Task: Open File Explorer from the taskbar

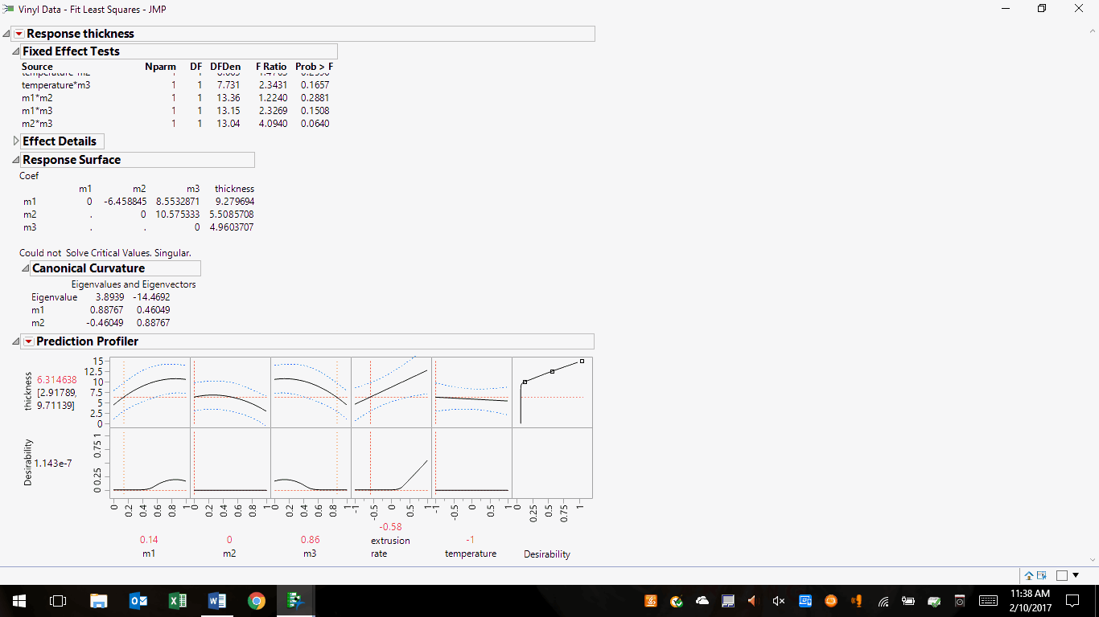Action: (x=98, y=601)
